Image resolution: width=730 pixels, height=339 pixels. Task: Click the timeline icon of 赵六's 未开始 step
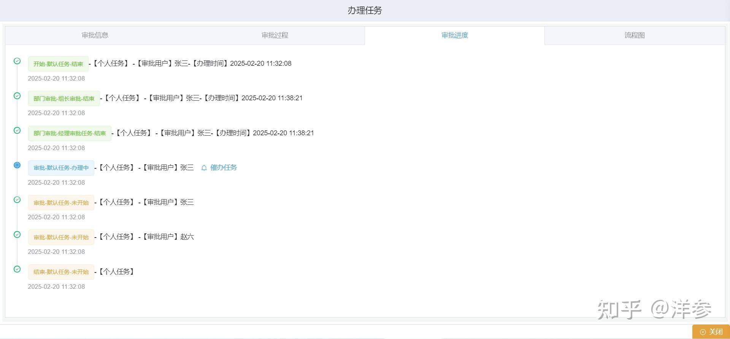pos(17,234)
